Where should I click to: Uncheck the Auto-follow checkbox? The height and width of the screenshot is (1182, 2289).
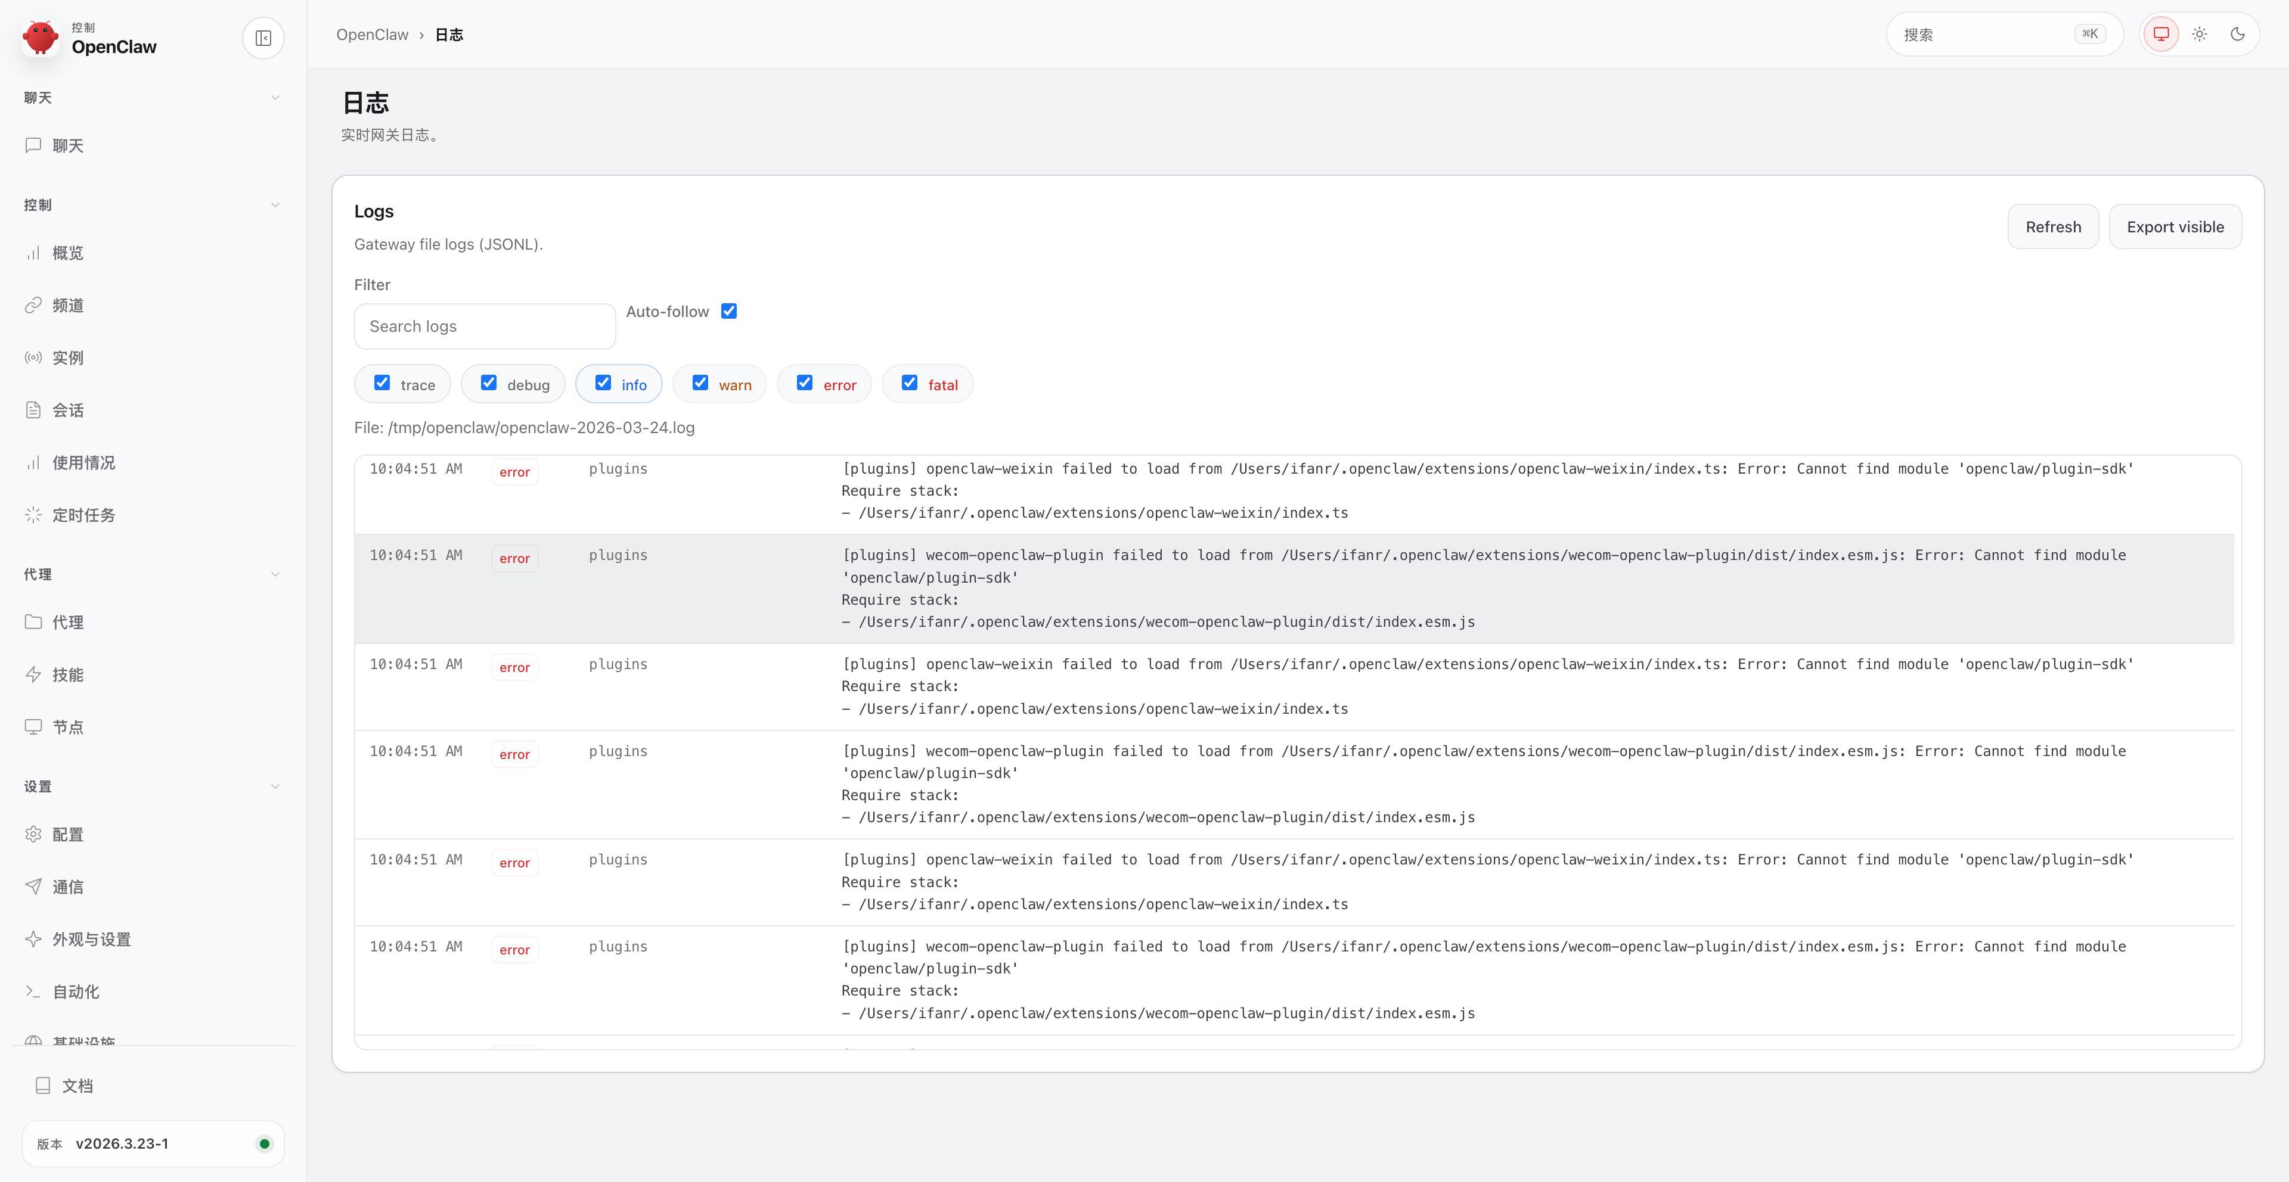pyautogui.click(x=728, y=311)
